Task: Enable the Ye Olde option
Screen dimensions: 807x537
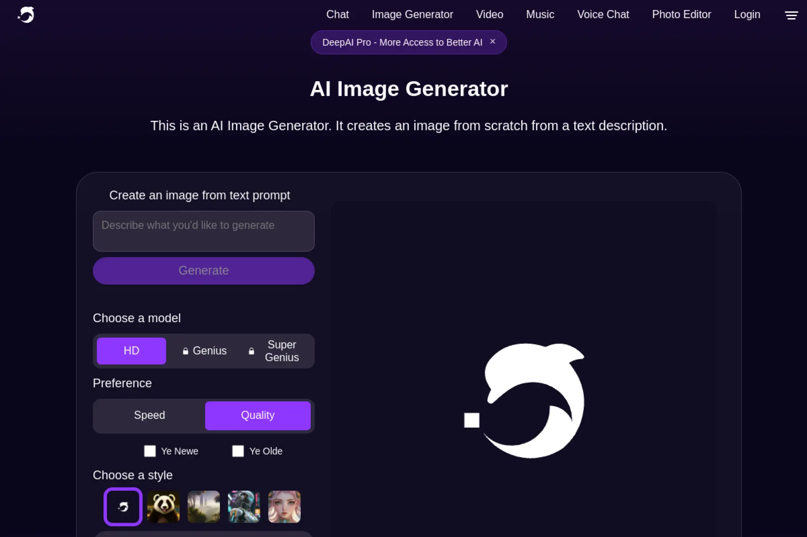Action: click(238, 451)
